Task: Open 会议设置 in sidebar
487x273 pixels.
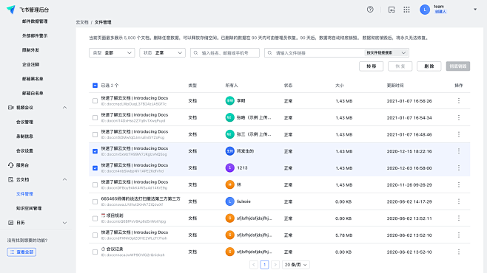Action: point(24,151)
